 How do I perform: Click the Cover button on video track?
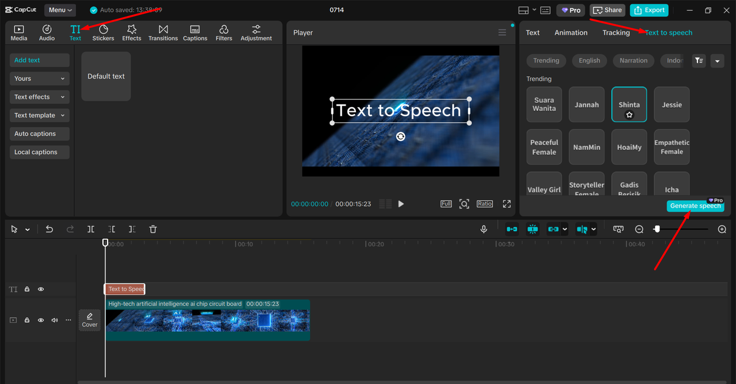click(x=90, y=320)
